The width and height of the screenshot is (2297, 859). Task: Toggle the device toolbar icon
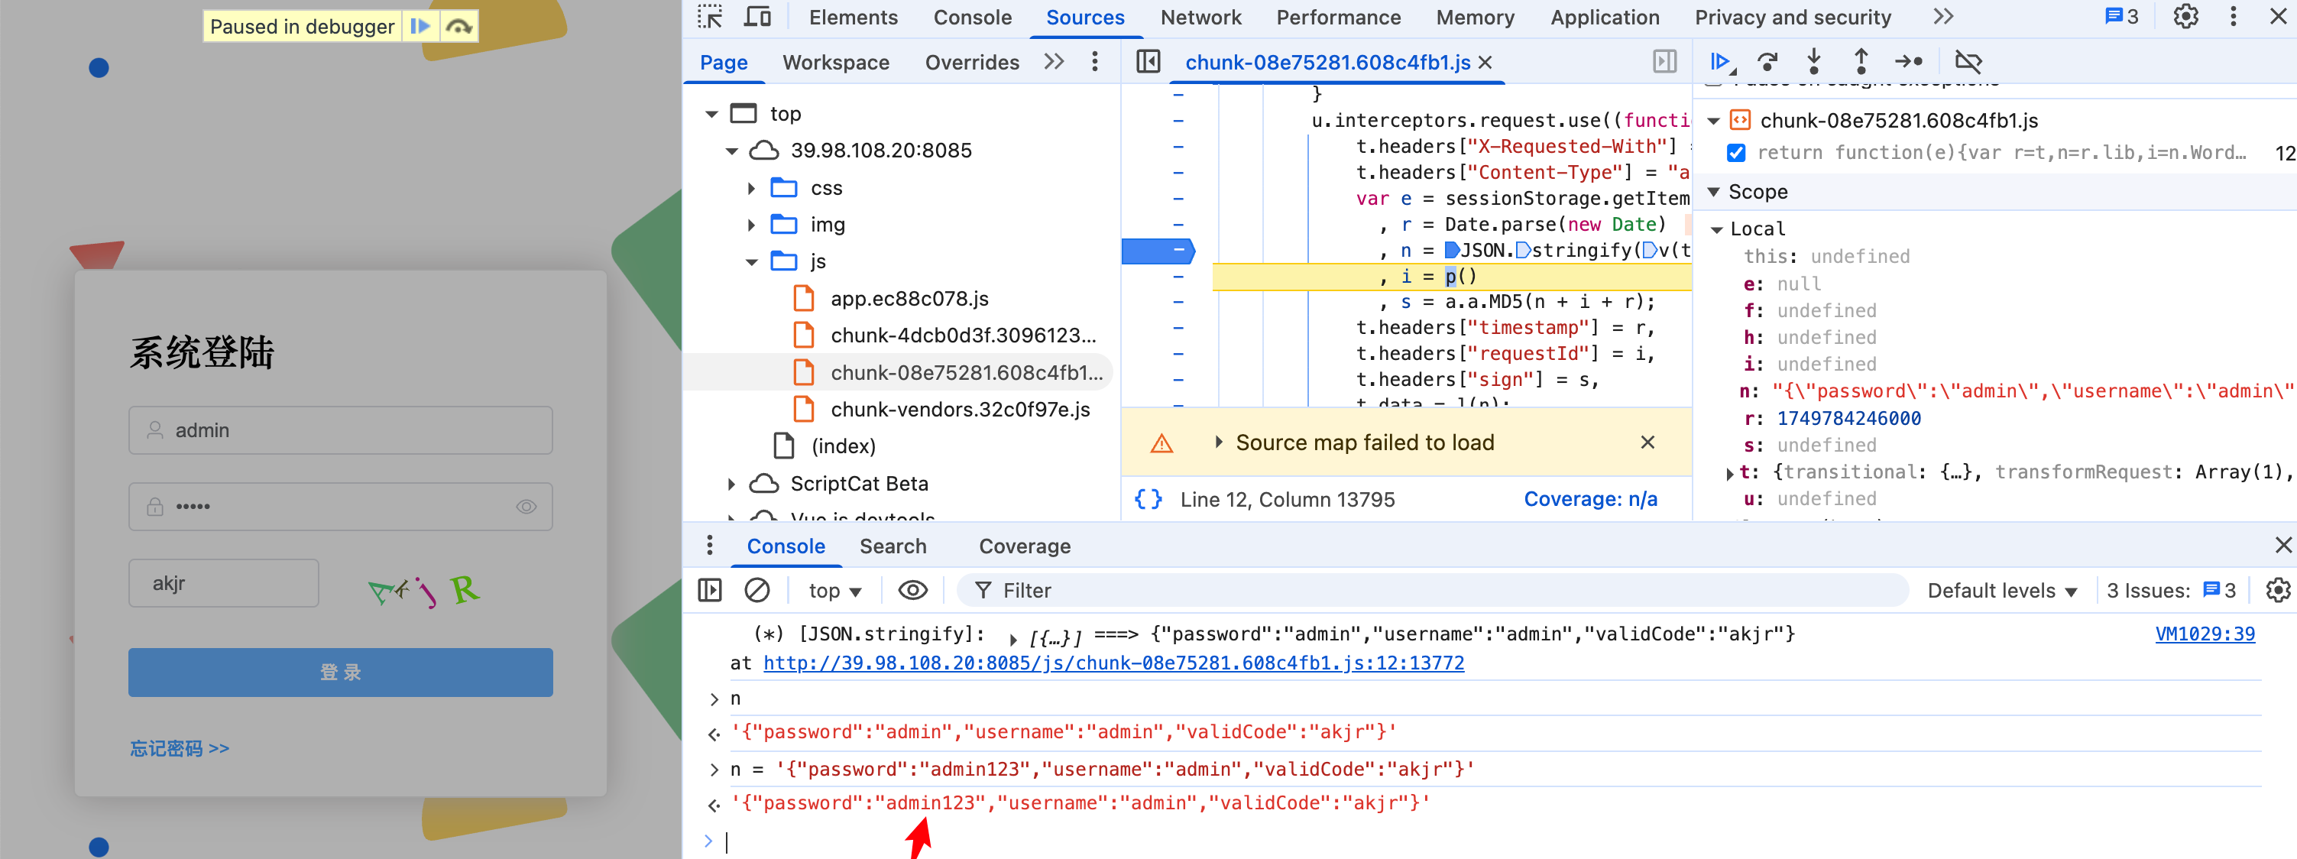pos(756,17)
